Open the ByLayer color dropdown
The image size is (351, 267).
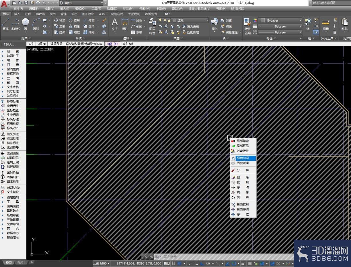tap(280, 20)
